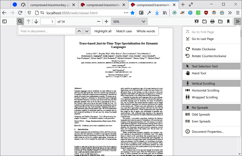242x156 pixels.
Task: Zoom out with the minus button
Action: click(99, 21)
